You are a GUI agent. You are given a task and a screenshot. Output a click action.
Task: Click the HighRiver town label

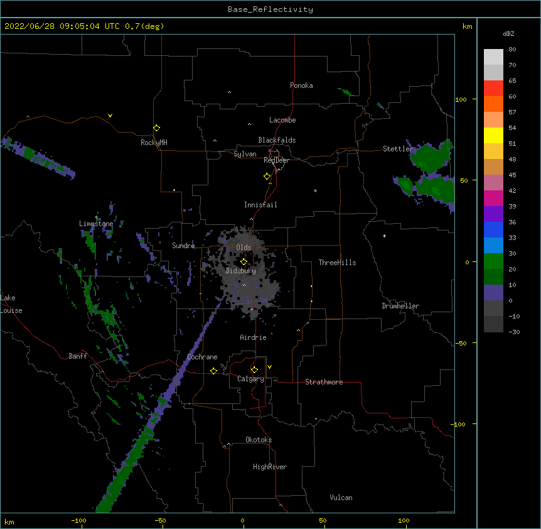coord(270,467)
